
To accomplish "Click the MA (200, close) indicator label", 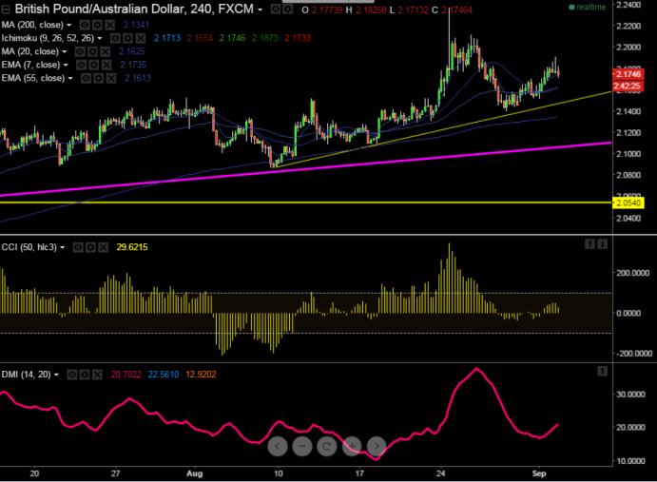I will click(x=32, y=25).
